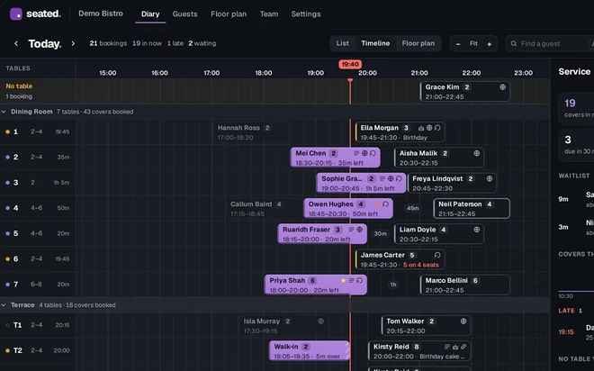Click the seated purple logo icon
Viewport: 594px width, 371px height.
point(16,14)
